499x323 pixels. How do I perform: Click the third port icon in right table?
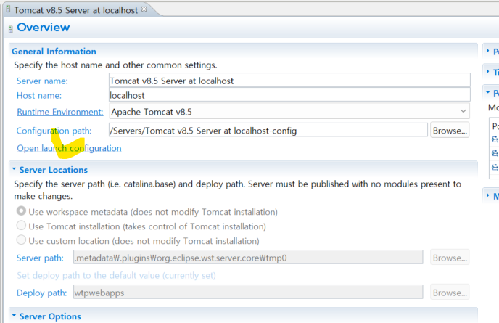click(x=495, y=167)
